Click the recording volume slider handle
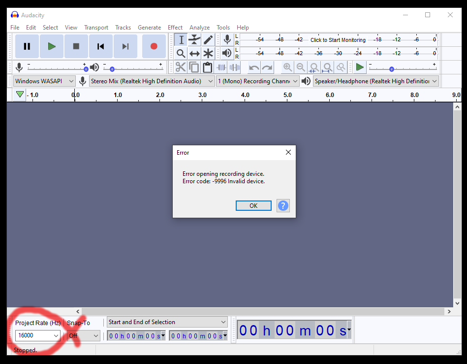The width and height of the screenshot is (467, 364). tap(86, 69)
